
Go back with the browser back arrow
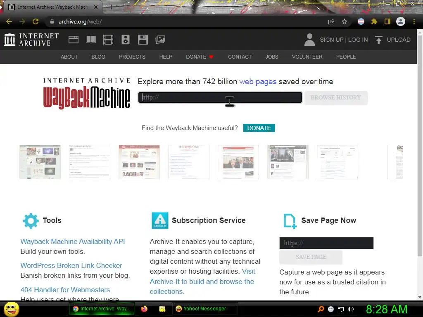[x=9, y=21]
